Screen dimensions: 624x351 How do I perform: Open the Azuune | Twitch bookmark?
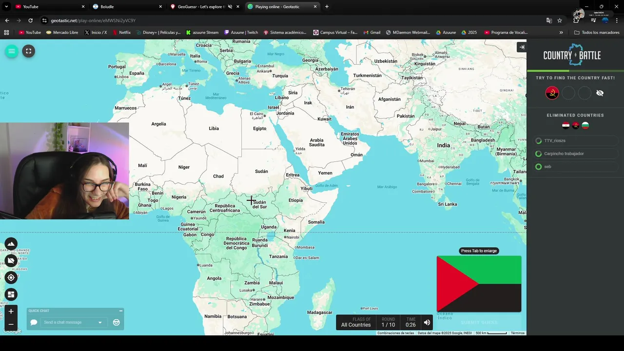pyautogui.click(x=241, y=33)
